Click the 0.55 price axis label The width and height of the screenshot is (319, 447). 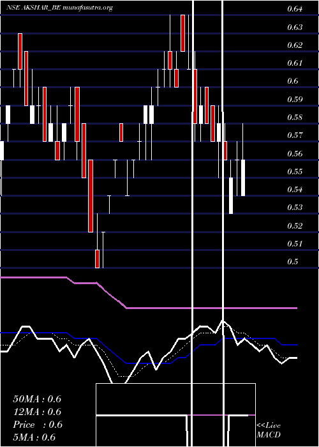coord(295,171)
